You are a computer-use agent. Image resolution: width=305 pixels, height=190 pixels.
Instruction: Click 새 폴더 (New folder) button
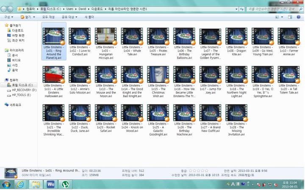point(89,17)
